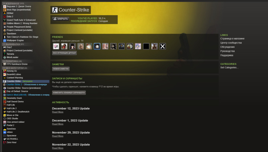Click the Dota 2 icon in sidebar

coord(5,17)
